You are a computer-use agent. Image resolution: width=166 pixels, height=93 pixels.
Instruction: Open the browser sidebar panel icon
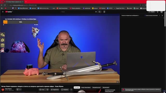2,8
